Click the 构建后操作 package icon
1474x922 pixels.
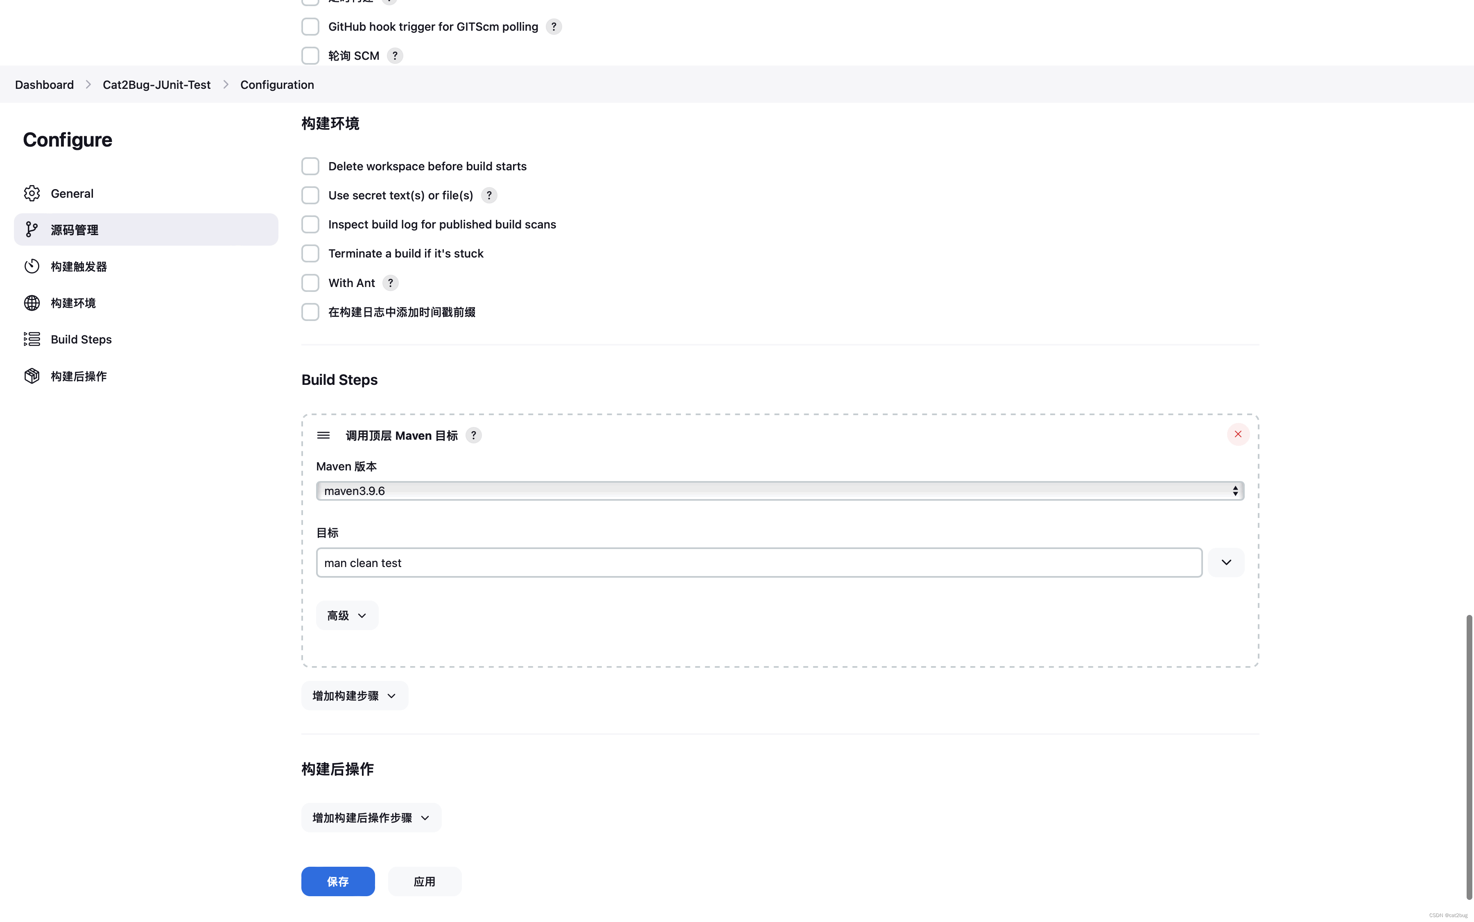pos(32,376)
